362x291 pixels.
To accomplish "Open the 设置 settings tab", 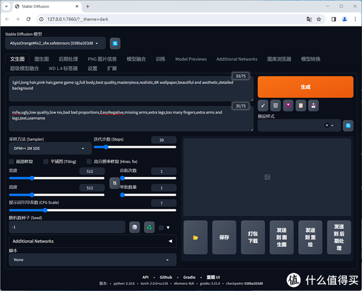I will pos(92,68).
